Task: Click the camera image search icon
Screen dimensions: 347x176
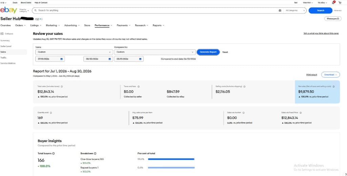Action: pos(280,10)
